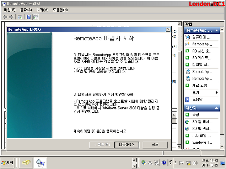226x169 pixels.
Task: Click the second RD 웹 액세... globe icon
Action: [187, 129]
